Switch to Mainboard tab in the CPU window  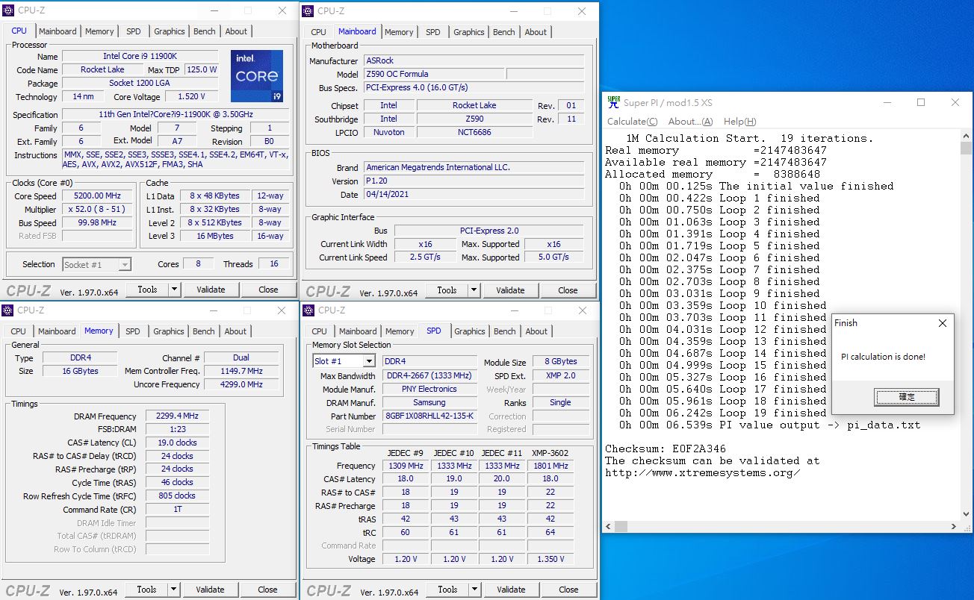[x=58, y=31]
